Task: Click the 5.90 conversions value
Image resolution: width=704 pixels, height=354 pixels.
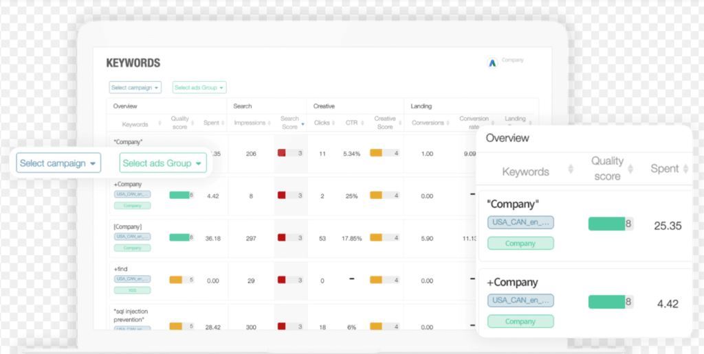Action: click(428, 238)
